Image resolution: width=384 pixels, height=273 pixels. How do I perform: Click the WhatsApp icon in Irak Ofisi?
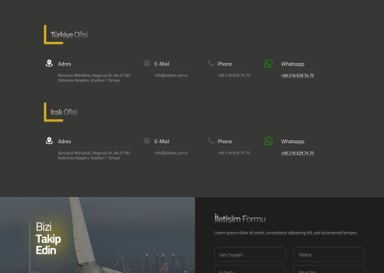pos(268,141)
